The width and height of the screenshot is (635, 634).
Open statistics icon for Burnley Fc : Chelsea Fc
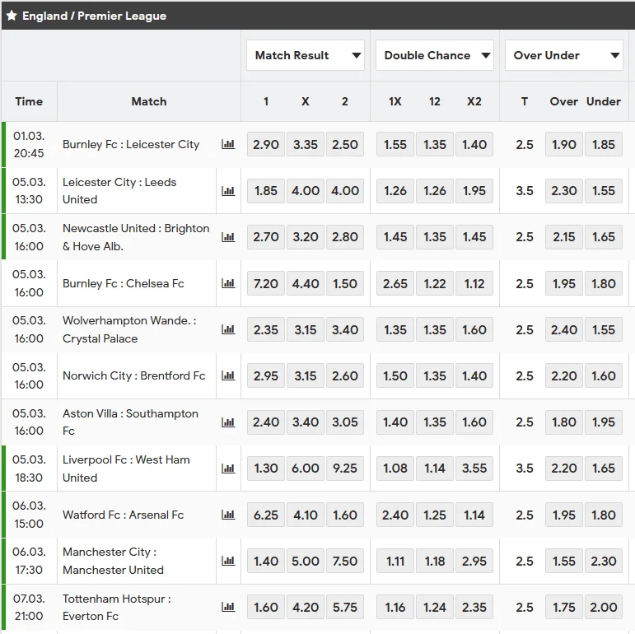pyautogui.click(x=228, y=283)
